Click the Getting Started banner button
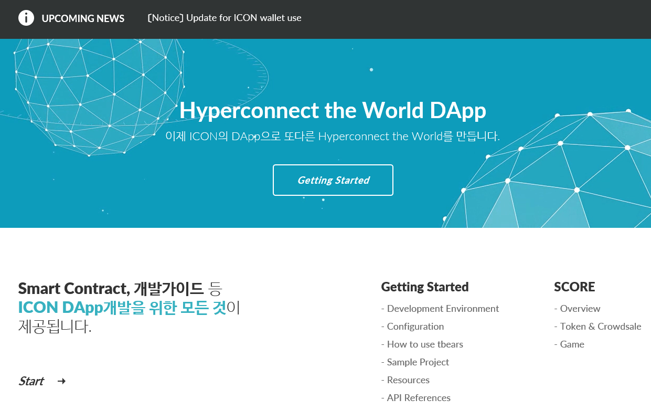The width and height of the screenshot is (651, 410). point(333,180)
